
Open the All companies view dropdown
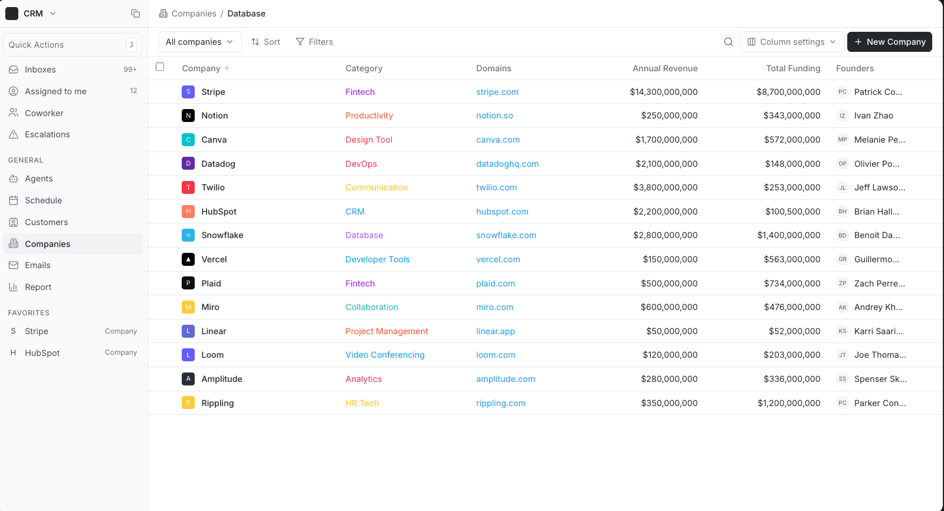tap(200, 42)
